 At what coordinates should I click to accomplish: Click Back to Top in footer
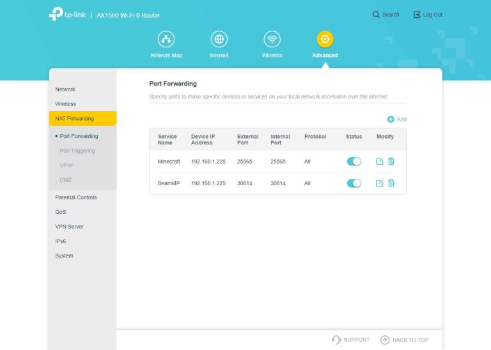point(404,340)
